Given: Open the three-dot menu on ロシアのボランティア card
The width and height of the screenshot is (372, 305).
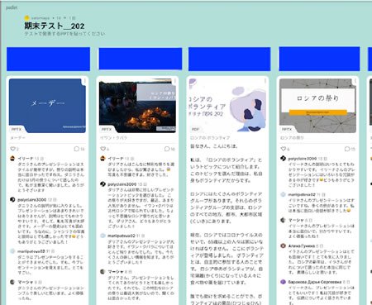Looking at the screenshot, I should (265, 81).
